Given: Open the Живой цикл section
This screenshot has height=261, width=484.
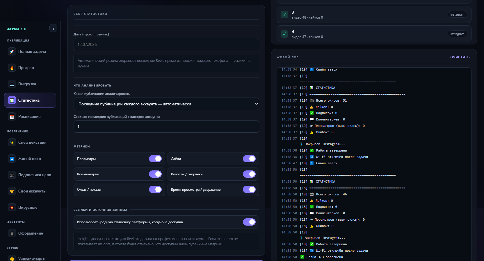Looking at the screenshot, I should pos(30,159).
